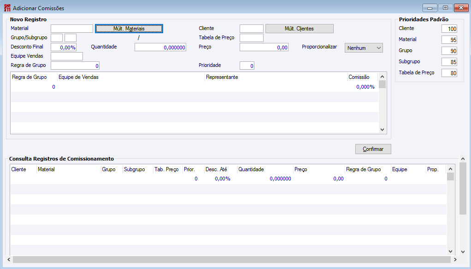The image size is (471, 269).
Task: Select the Tabela de Preço field in Novo Registro
Action: (252, 38)
